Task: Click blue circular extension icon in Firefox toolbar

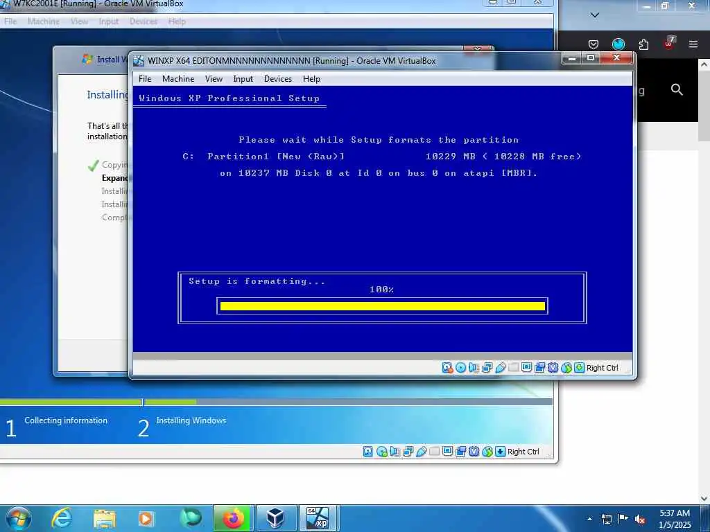Action: click(618, 44)
